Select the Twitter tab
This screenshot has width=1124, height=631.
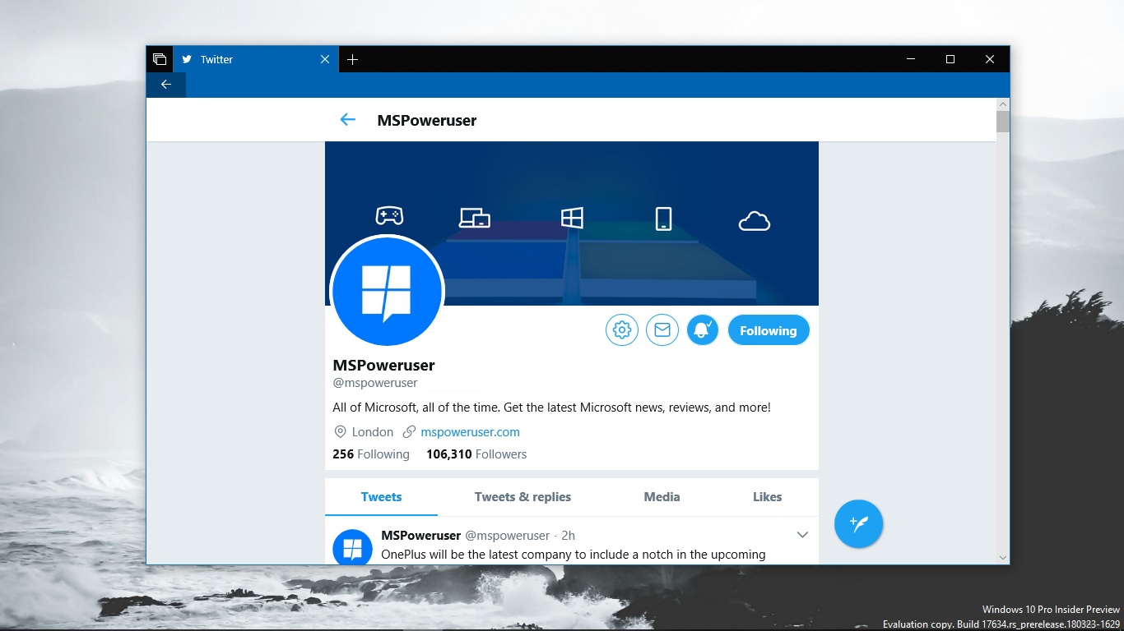(255, 59)
